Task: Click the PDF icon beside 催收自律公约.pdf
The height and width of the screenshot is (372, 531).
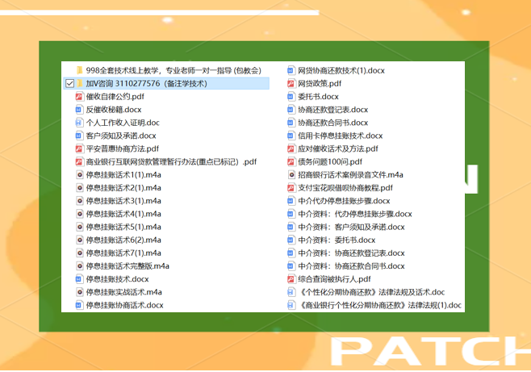Action: (79, 97)
